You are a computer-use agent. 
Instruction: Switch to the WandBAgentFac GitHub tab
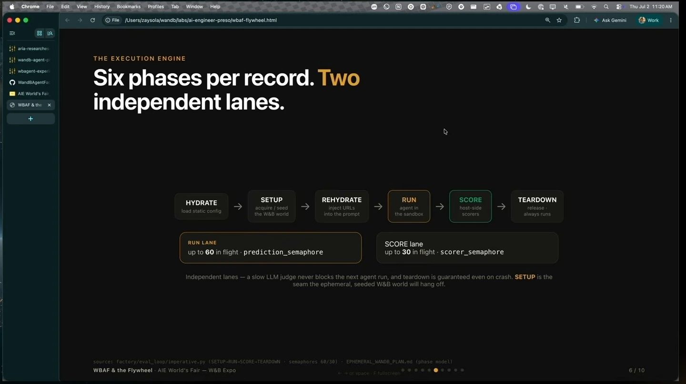pyautogui.click(x=30, y=82)
